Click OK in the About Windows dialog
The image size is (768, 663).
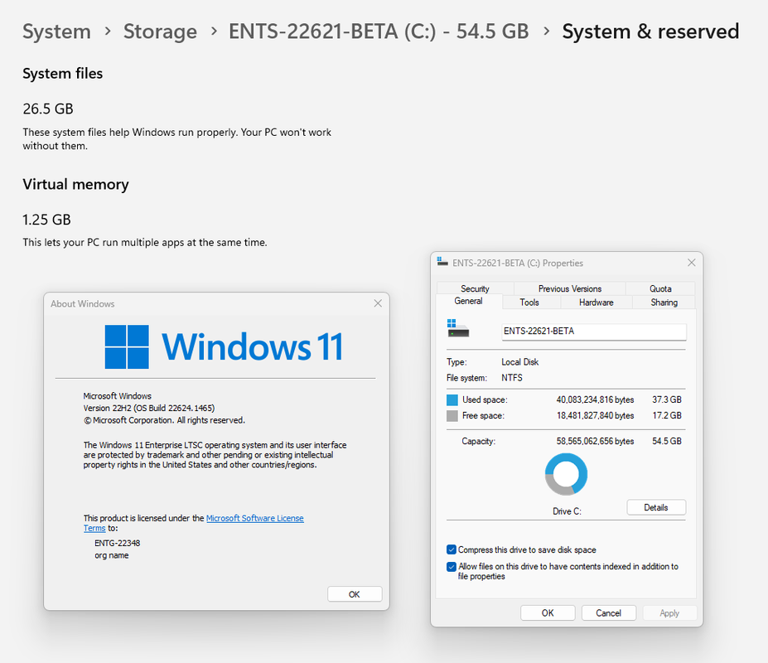(x=354, y=594)
